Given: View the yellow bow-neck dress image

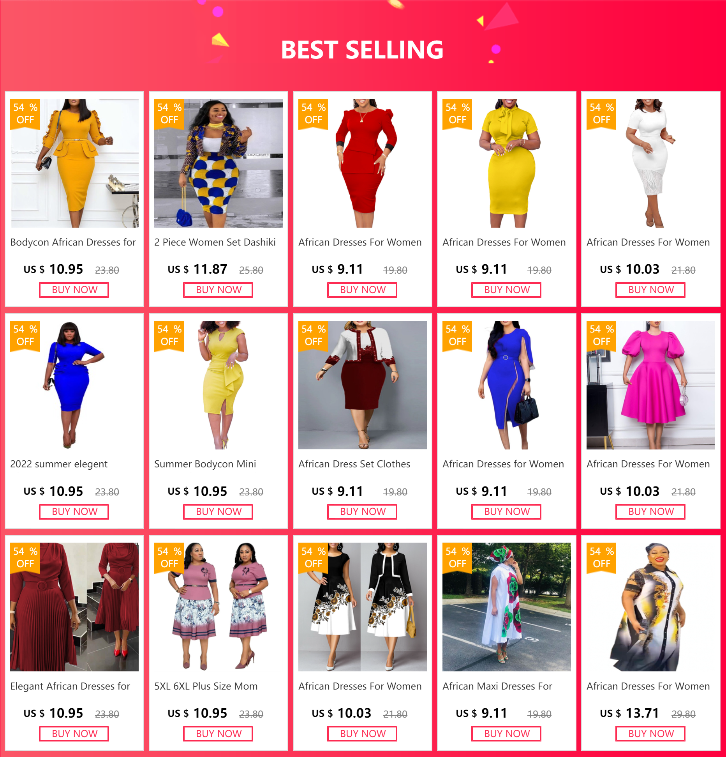Looking at the screenshot, I should (x=507, y=163).
